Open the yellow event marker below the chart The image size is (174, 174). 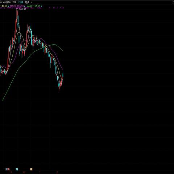pyautogui.click(x=31, y=169)
